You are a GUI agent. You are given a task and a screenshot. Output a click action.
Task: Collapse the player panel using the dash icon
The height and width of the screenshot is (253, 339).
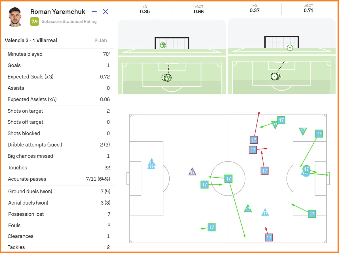pyautogui.click(x=94, y=12)
